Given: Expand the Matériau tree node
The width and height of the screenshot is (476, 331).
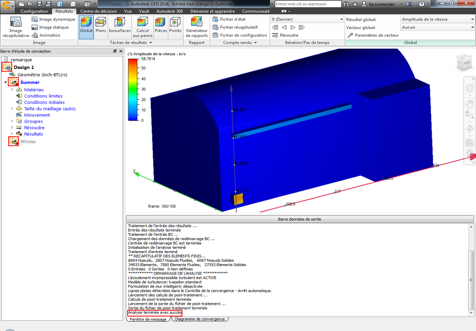Looking at the screenshot, I should point(12,90).
